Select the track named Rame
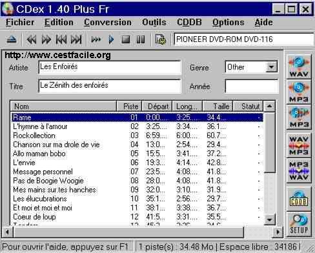 coord(137,117)
